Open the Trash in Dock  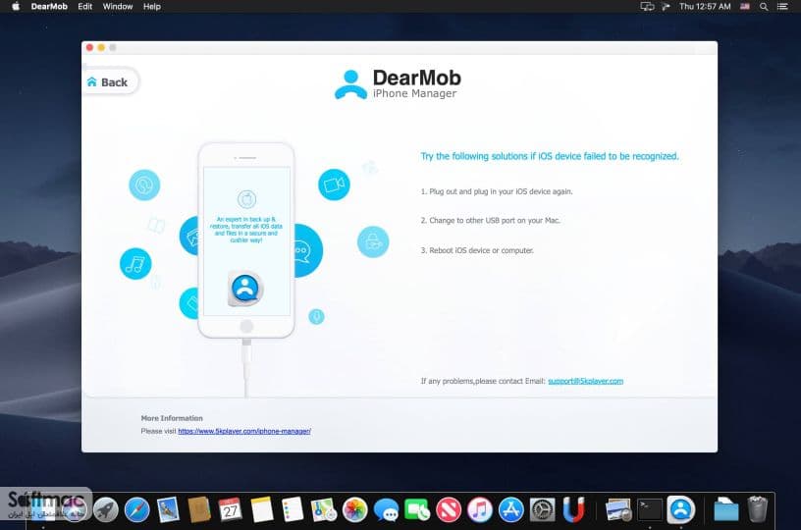pyautogui.click(x=757, y=509)
